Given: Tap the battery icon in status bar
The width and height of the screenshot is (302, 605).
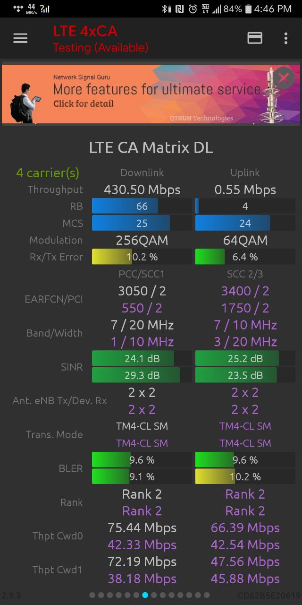Looking at the screenshot, I should (249, 9).
